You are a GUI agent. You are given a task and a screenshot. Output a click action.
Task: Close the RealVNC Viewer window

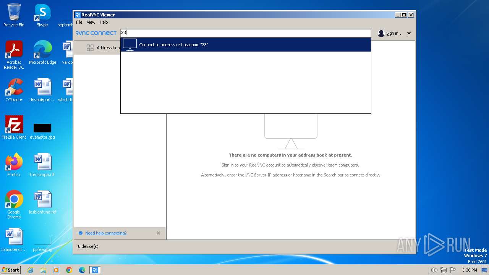click(x=411, y=15)
